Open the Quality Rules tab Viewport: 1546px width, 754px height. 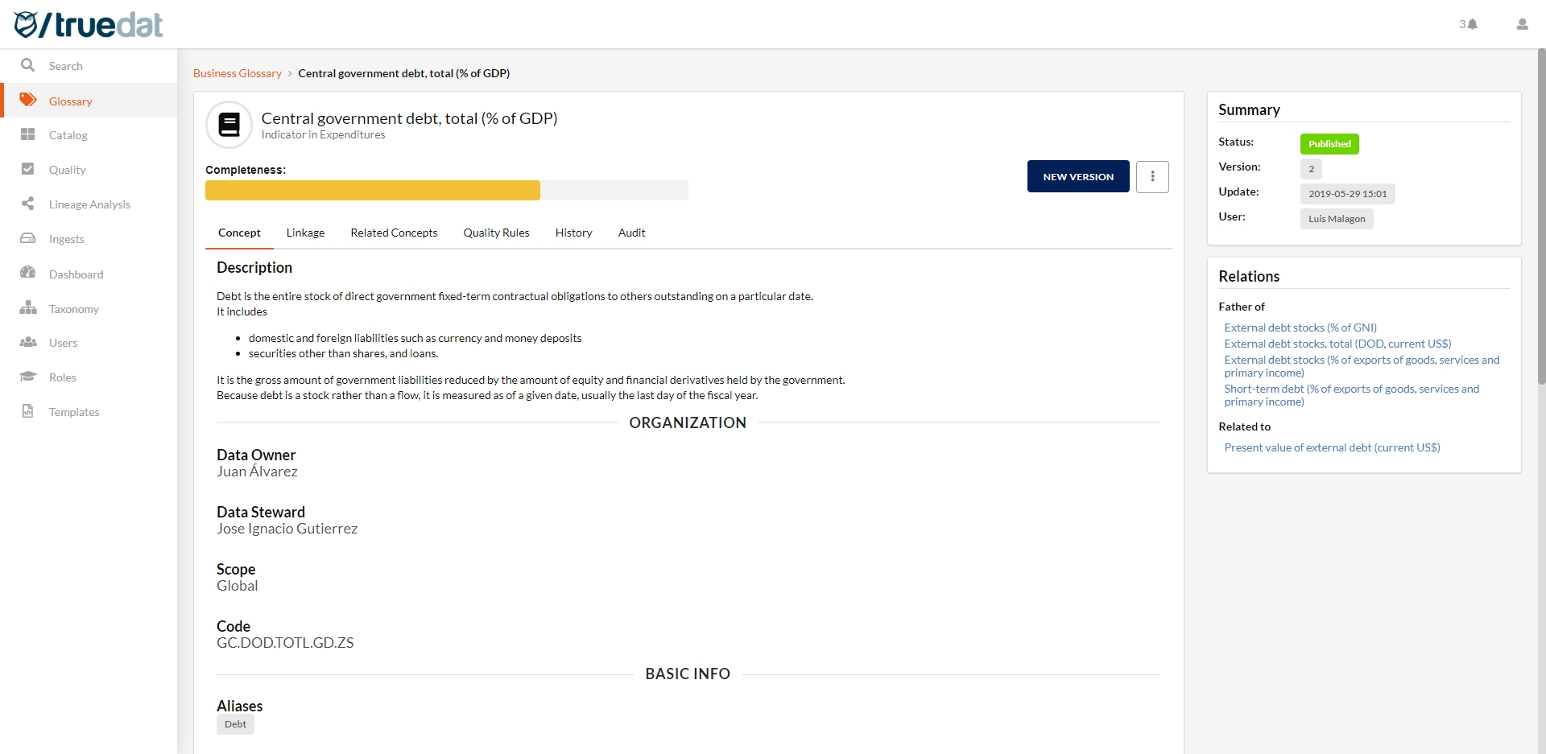pyautogui.click(x=496, y=233)
